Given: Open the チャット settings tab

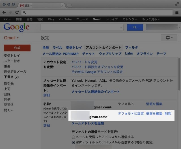Looking at the screenshot, I should (x=89, y=54).
